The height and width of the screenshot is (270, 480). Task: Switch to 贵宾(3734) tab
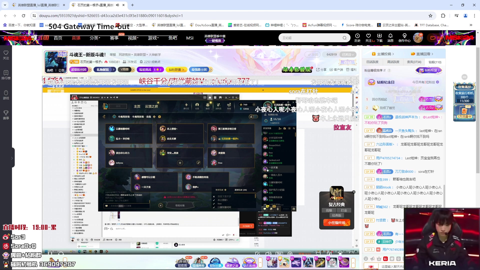point(414,62)
